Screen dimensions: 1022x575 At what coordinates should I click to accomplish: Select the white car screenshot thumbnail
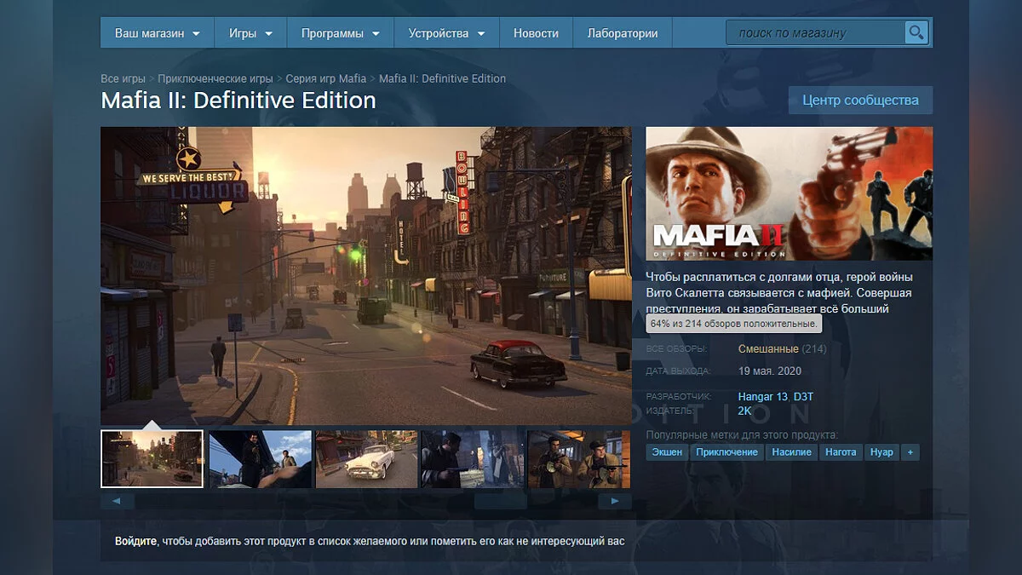click(366, 459)
